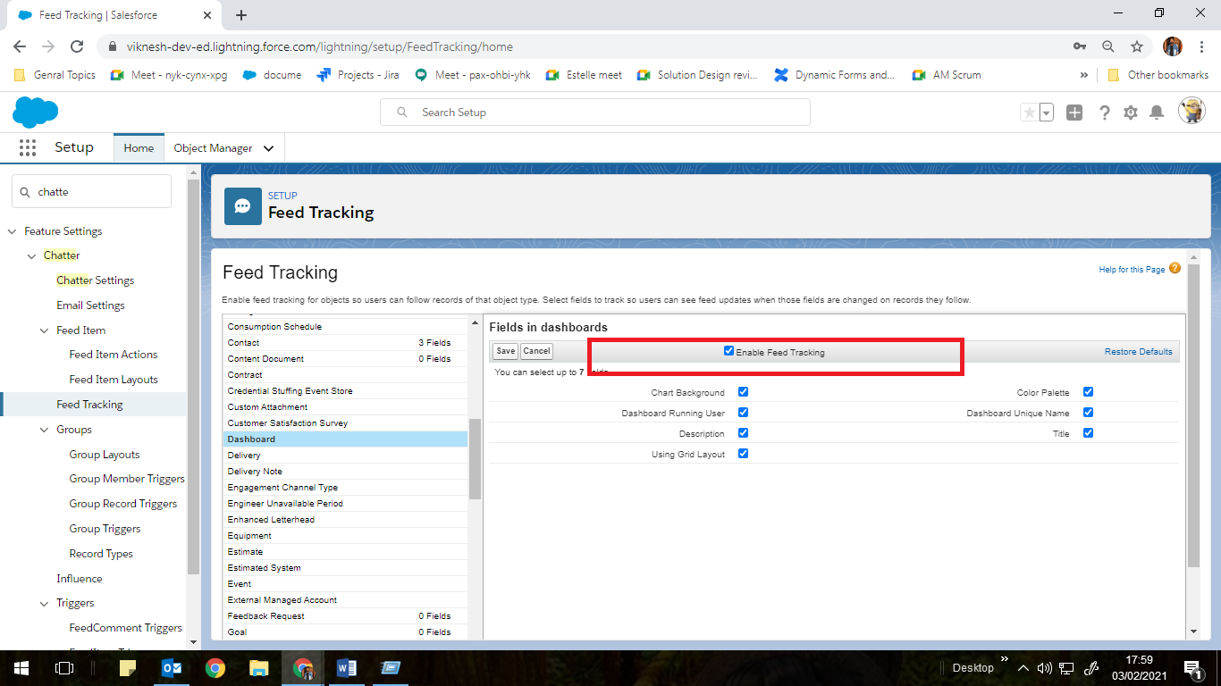Viewport: 1221px width, 686px height.
Task: Open Salesforce Help via the question mark icon
Action: coord(1104,112)
